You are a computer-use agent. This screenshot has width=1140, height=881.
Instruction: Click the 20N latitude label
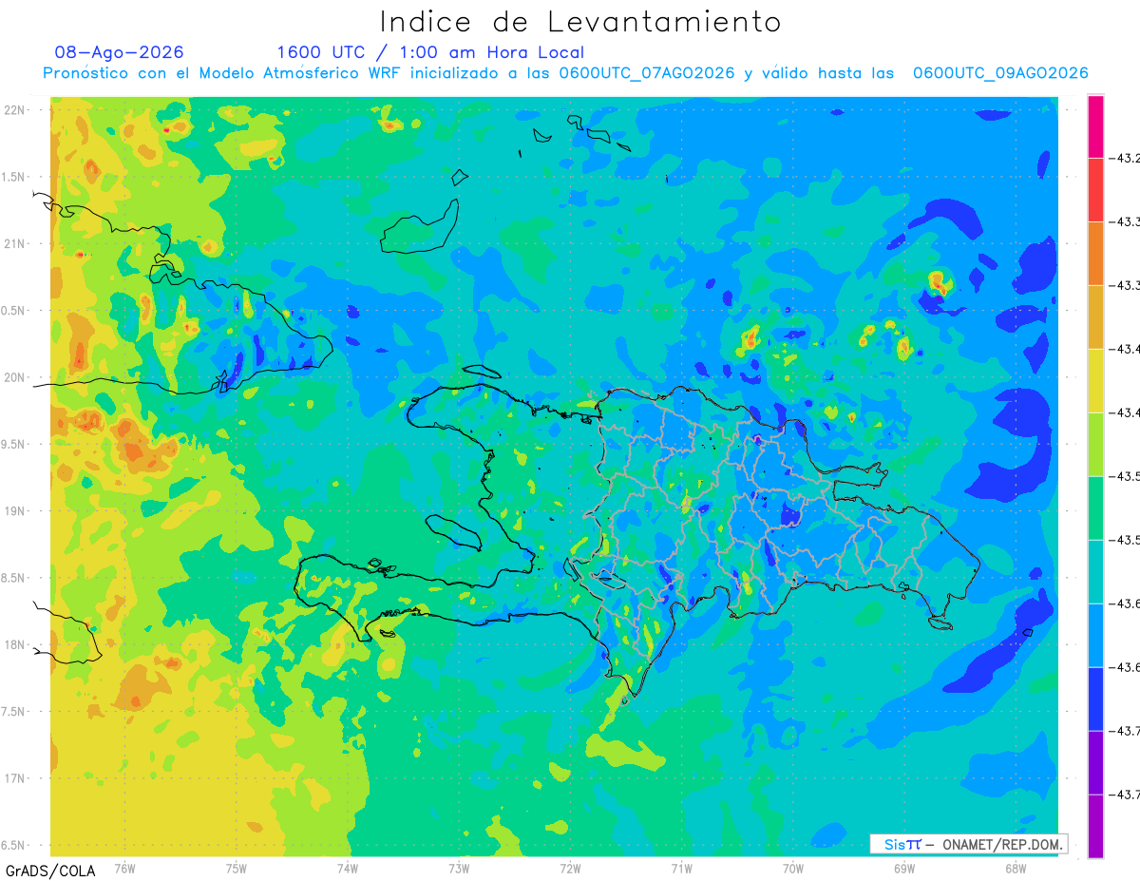click(x=15, y=377)
